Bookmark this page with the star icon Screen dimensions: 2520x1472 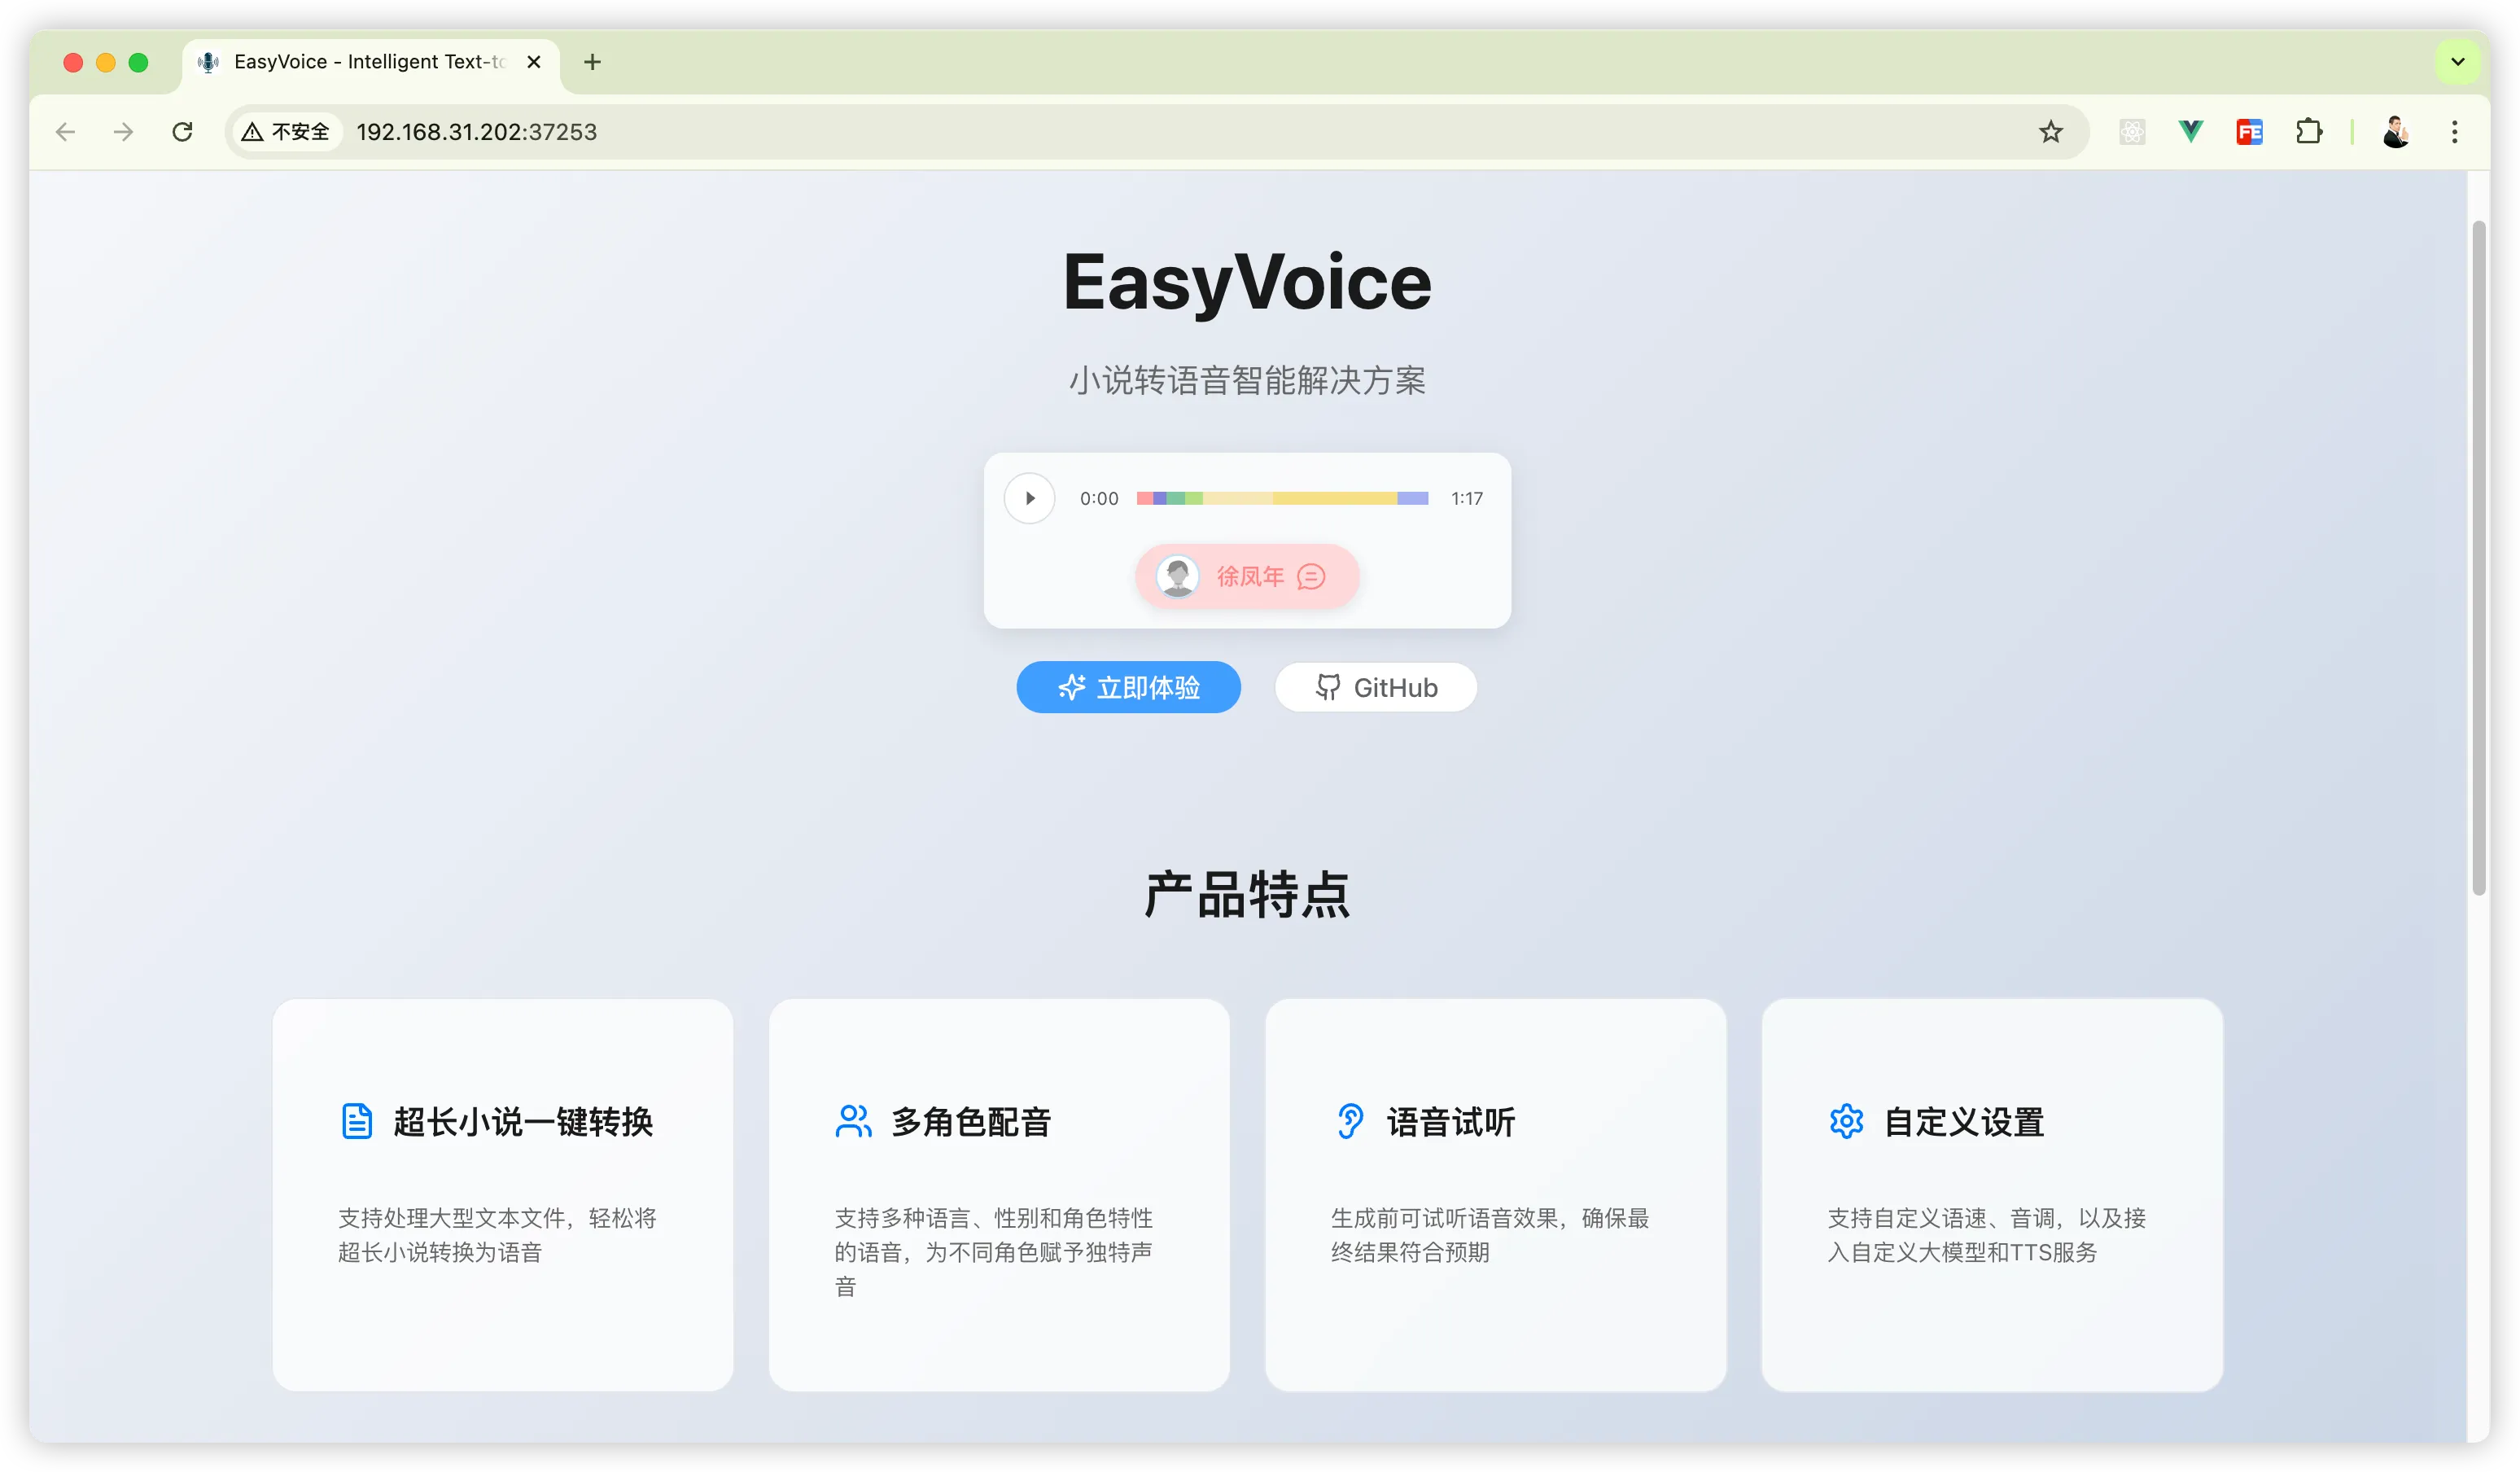pyautogui.click(x=2051, y=132)
